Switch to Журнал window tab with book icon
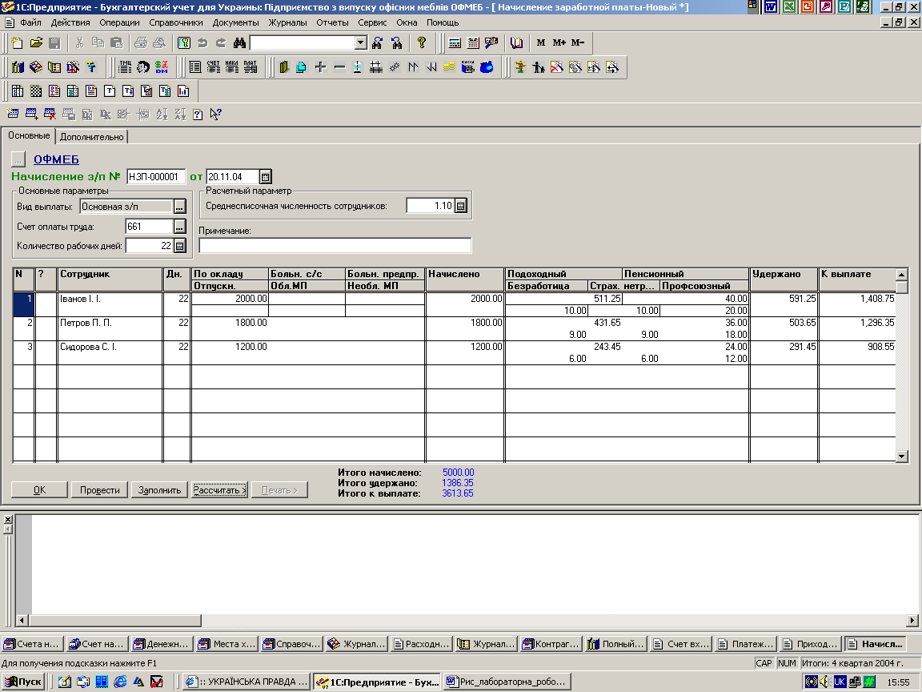Viewport: 922px width, 692px height. point(357,644)
